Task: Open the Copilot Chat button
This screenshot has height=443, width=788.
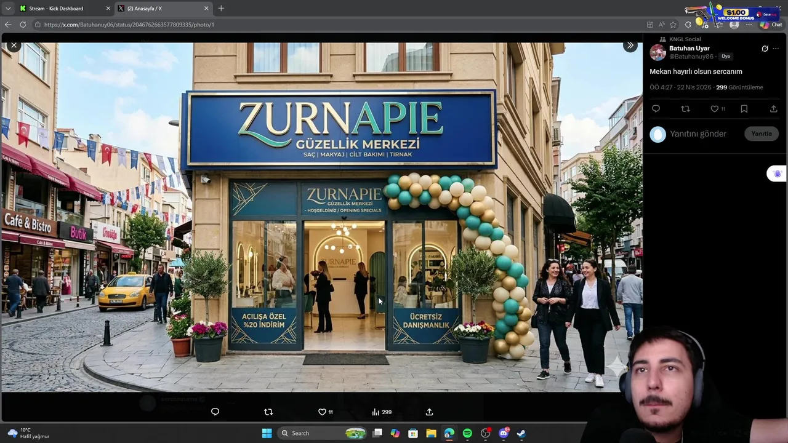Action: tap(771, 25)
